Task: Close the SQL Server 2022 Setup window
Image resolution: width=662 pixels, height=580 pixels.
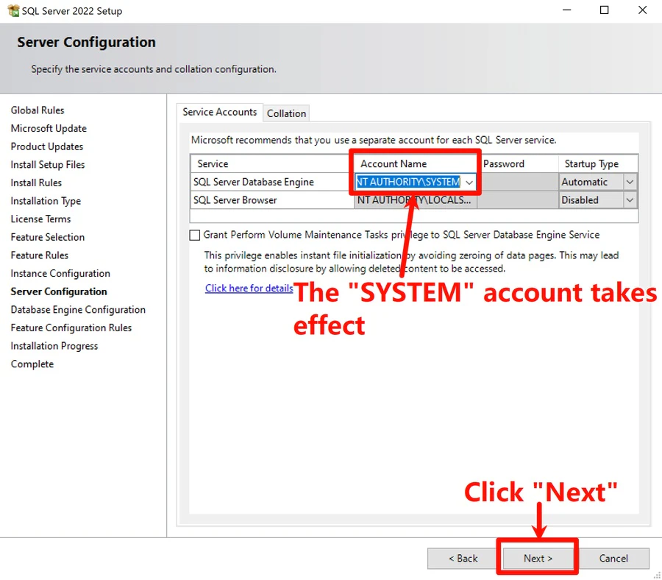Action: point(642,10)
